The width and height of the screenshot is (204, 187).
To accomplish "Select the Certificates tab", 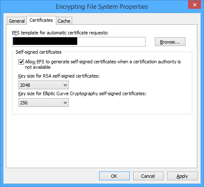I will [41, 20].
